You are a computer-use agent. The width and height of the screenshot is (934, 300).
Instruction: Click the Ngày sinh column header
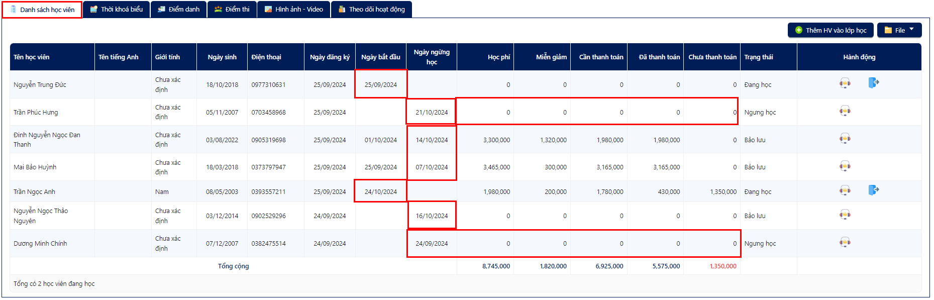click(222, 57)
